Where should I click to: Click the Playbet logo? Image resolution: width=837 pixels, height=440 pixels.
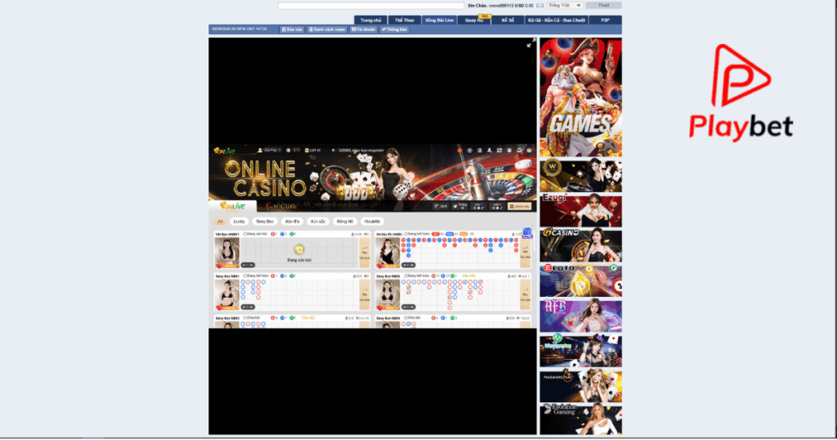pyautogui.click(x=741, y=93)
